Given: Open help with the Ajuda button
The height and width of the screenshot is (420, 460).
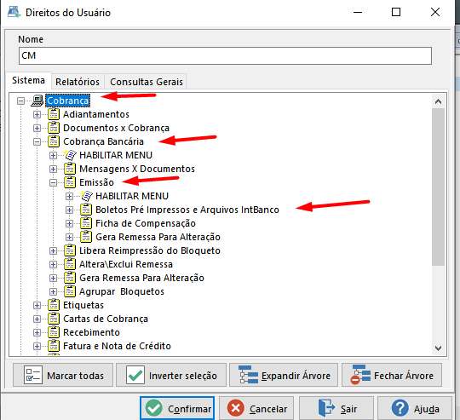Looking at the screenshot, I should (415, 408).
